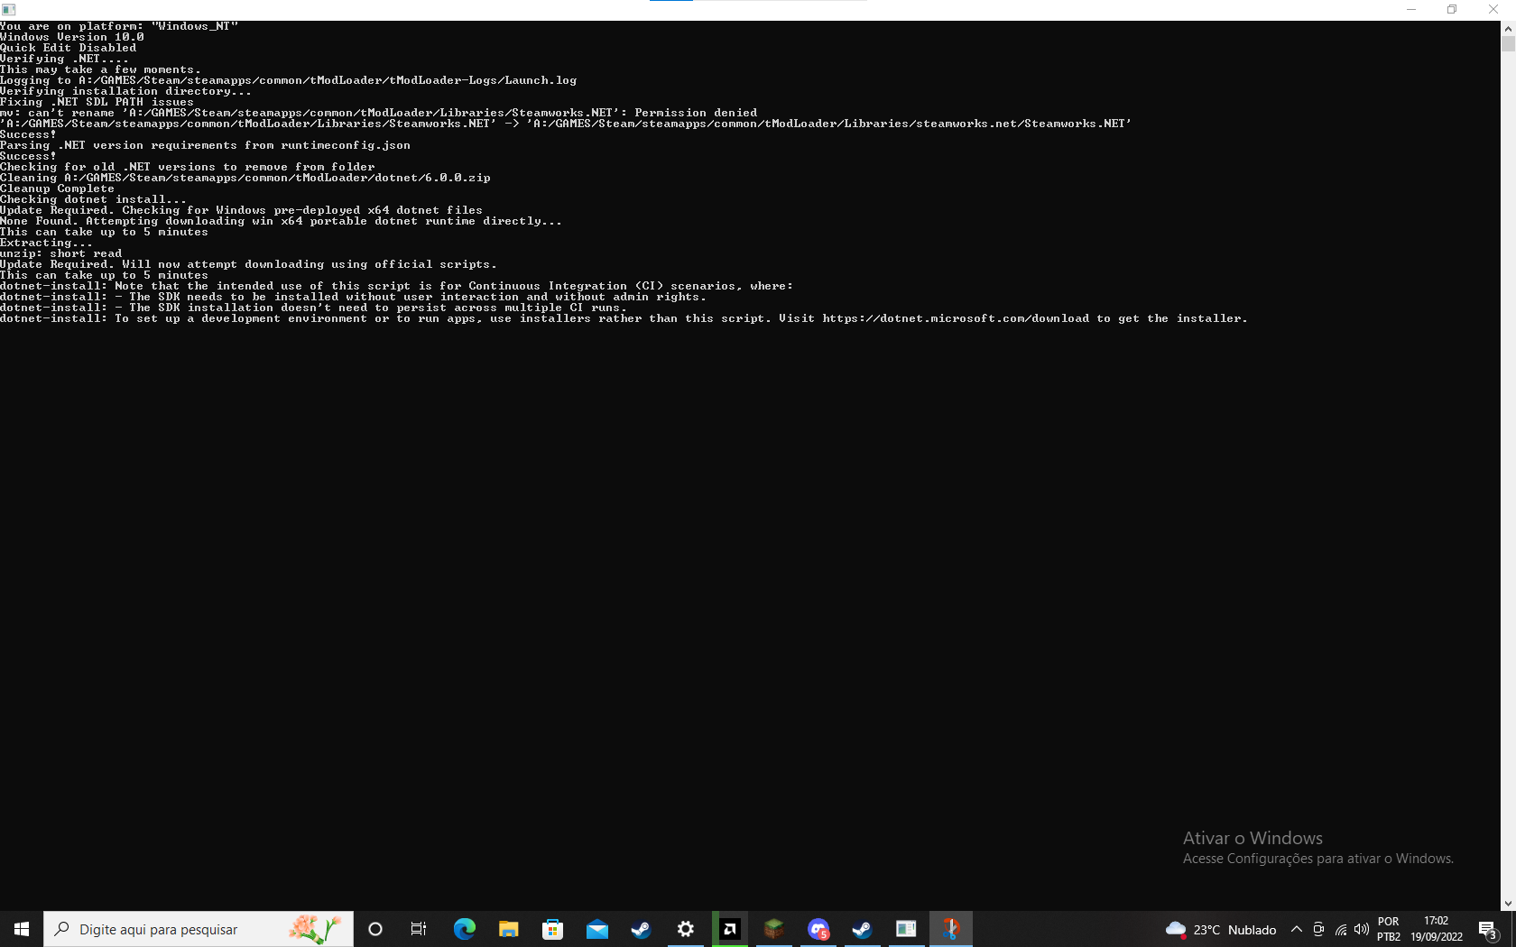Click the line 'unzip: short read'
The width and height of the screenshot is (1516, 947).
click(x=60, y=253)
